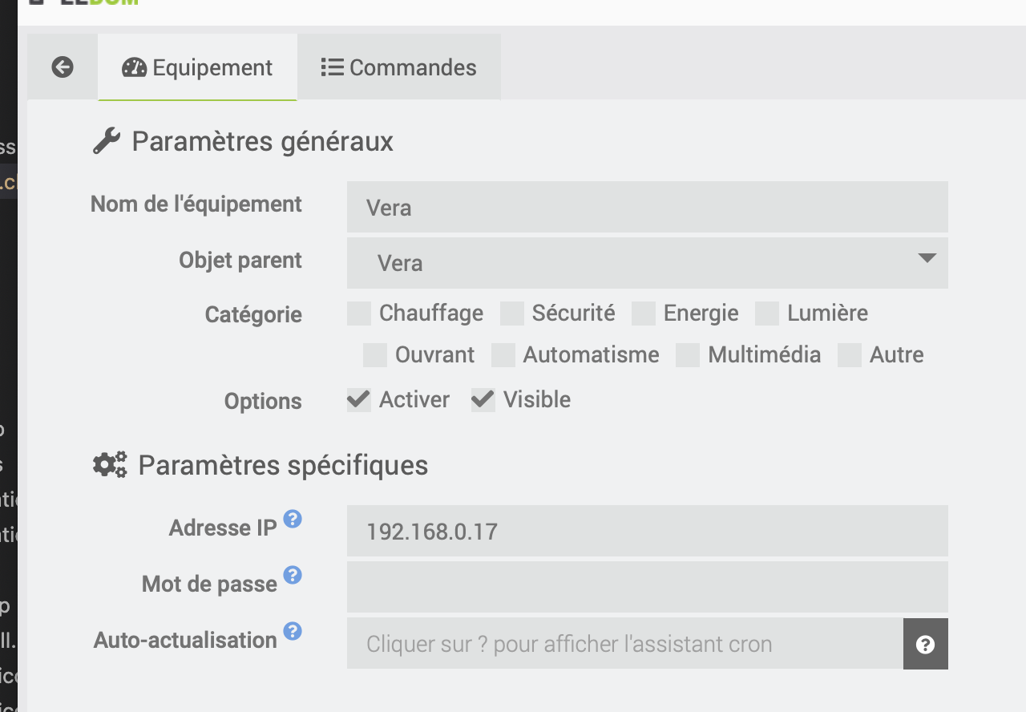
Task: Click the dashboard icon on Equipement tab
Action: coord(134,67)
